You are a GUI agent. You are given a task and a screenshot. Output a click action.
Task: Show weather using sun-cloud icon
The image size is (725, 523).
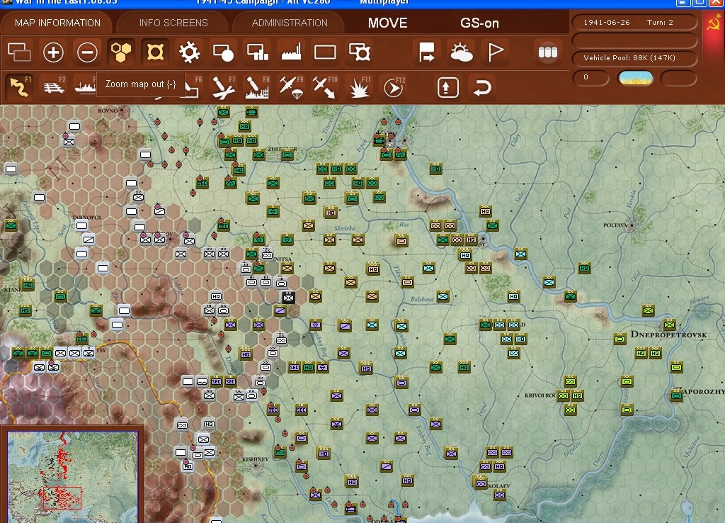click(461, 52)
